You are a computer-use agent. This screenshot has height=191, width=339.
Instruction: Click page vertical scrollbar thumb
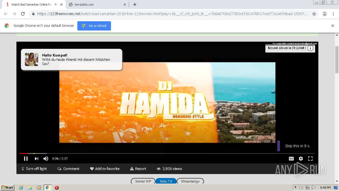pos(337,59)
